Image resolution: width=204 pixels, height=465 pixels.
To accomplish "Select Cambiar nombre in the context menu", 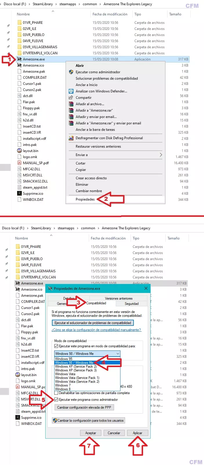I will pyautogui.click(x=115, y=191).
